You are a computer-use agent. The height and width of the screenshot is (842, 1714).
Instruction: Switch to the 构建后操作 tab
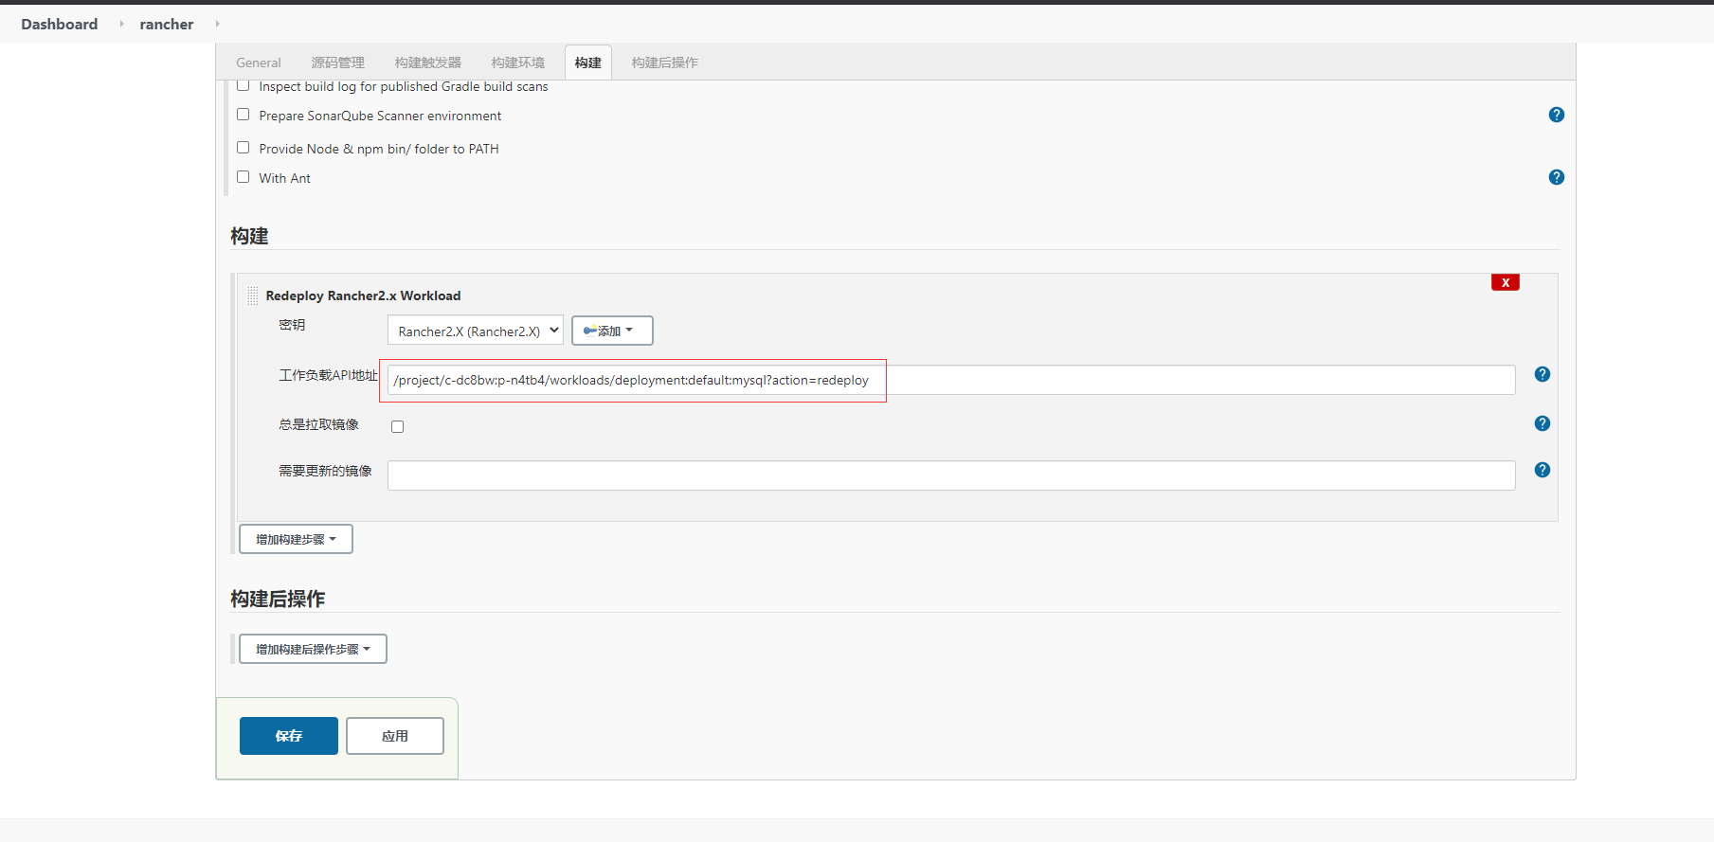pos(664,63)
